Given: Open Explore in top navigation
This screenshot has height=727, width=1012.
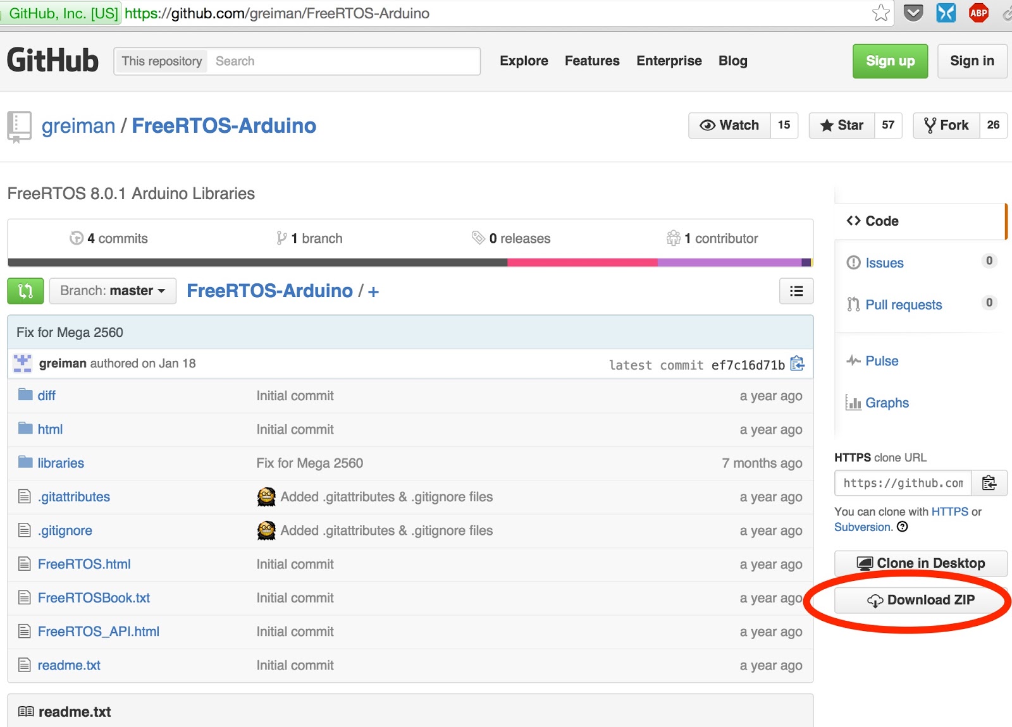Looking at the screenshot, I should coord(524,61).
